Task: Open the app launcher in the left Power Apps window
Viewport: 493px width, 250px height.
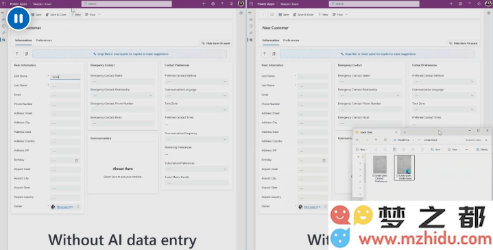Action: pos(4,4)
